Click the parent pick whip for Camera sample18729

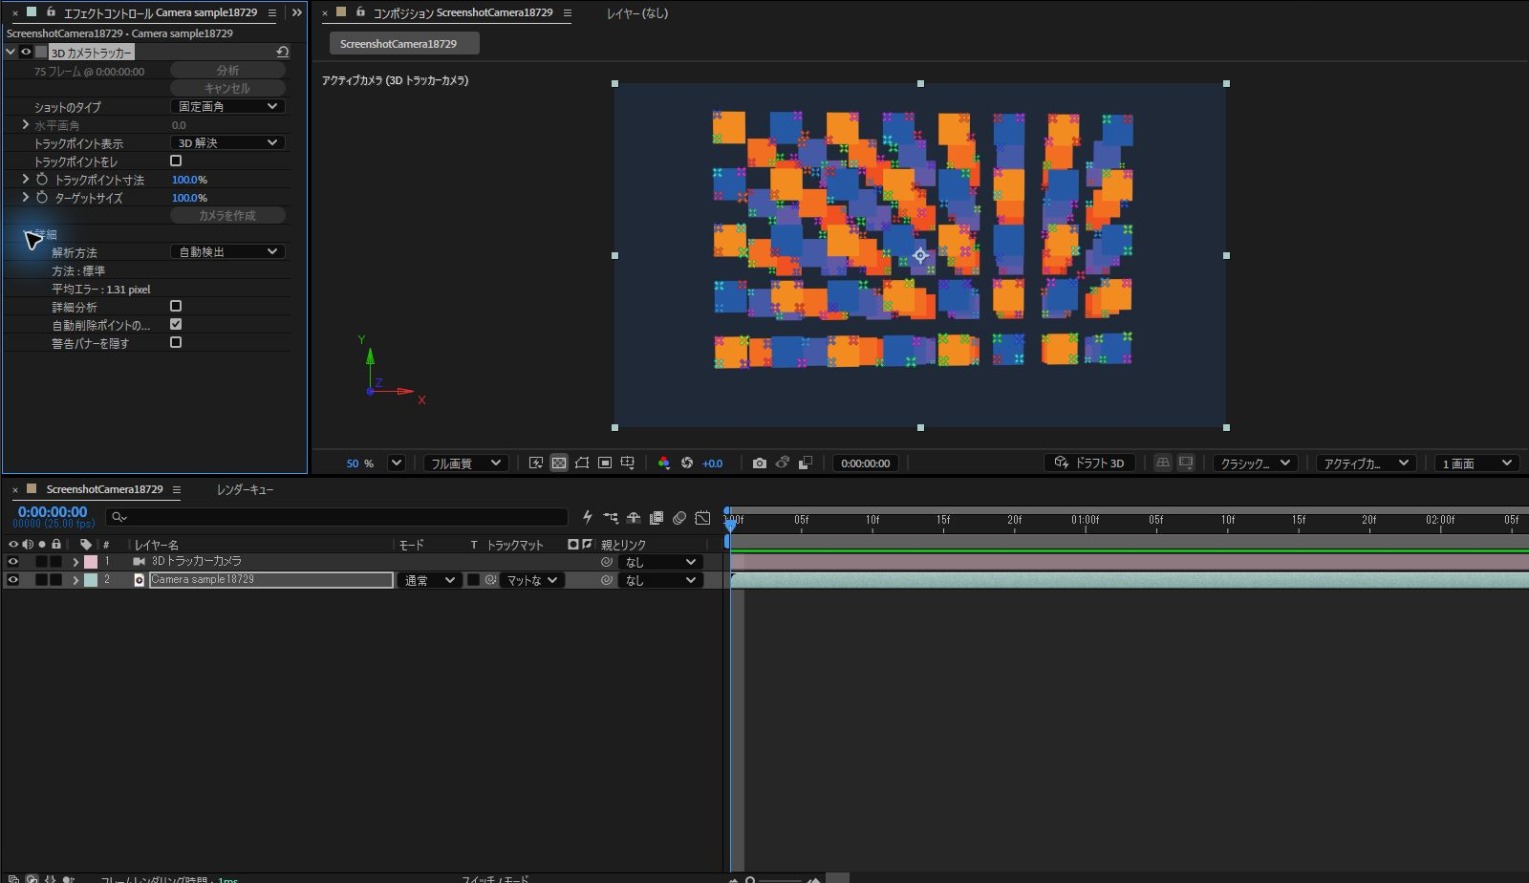(606, 580)
